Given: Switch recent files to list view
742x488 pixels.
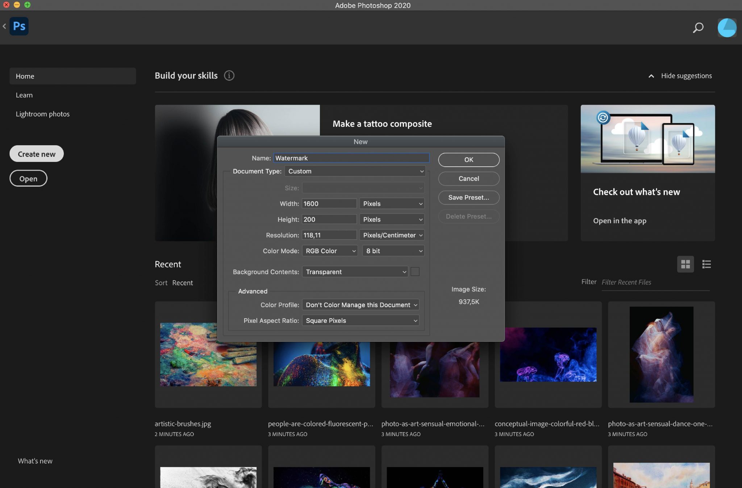Looking at the screenshot, I should click(706, 264).
